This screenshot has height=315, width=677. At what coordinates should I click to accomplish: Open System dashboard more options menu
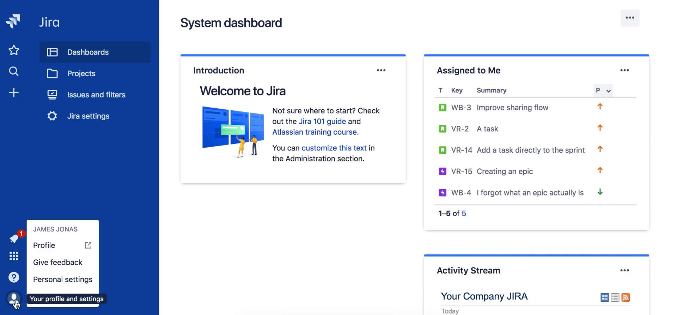click(x=630, y=18)
